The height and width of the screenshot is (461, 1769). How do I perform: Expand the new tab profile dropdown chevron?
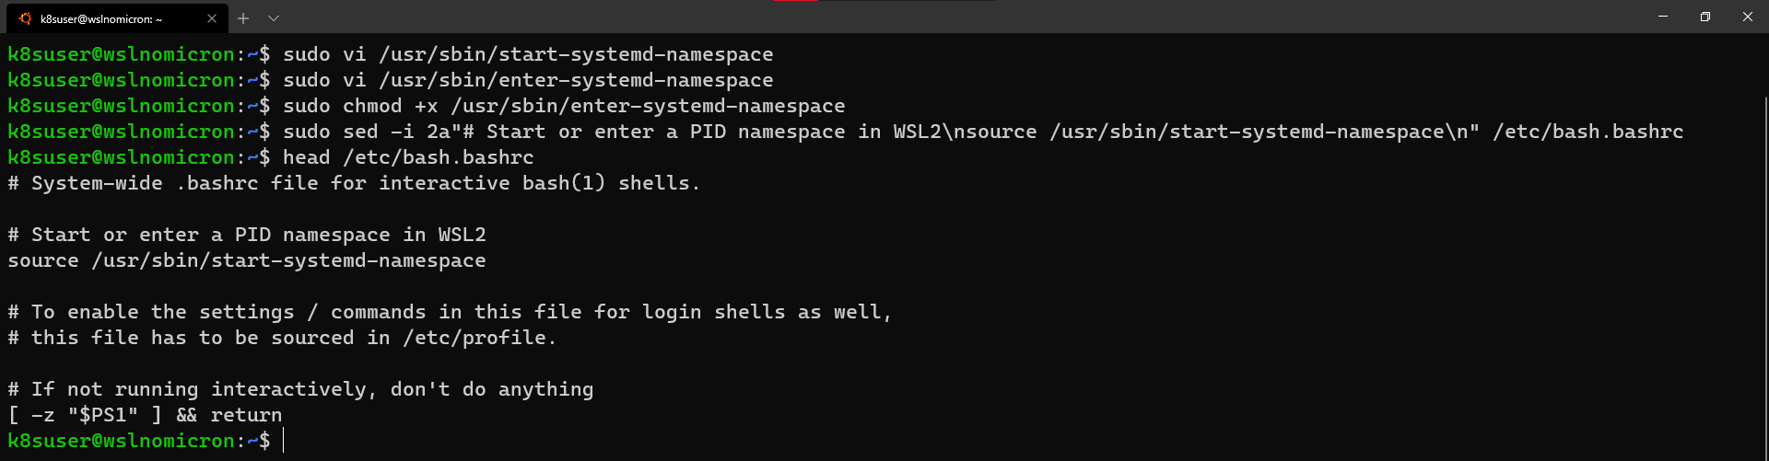274,18
